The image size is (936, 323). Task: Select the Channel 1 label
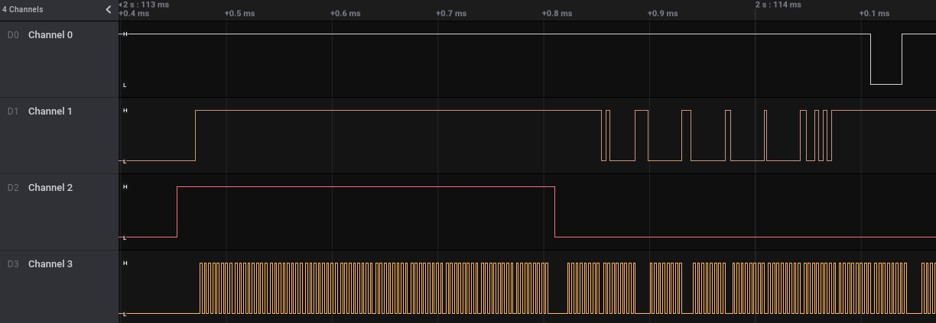[x=50, y=111]
